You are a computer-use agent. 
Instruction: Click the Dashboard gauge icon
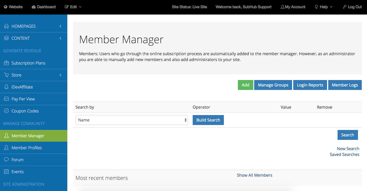pos(34,7)
